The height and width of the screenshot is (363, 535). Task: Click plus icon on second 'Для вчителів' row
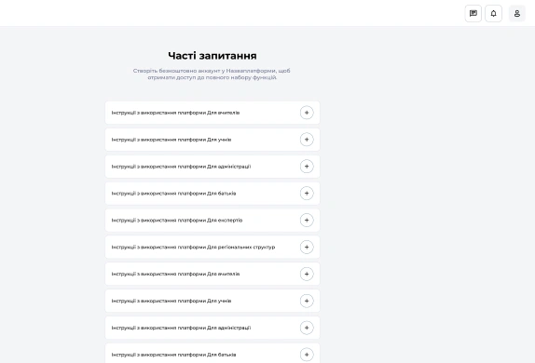pyautogui.click(x=307, y=274)
